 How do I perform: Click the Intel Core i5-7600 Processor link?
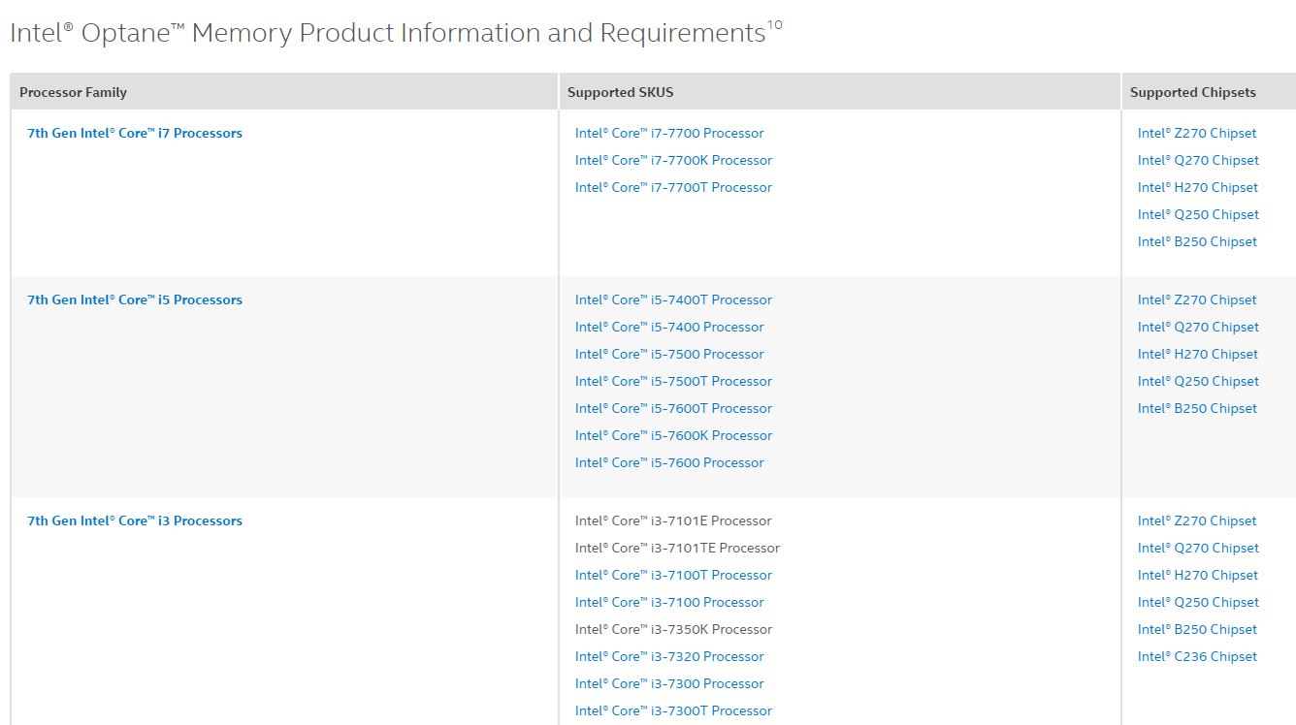tap(669, 463)
